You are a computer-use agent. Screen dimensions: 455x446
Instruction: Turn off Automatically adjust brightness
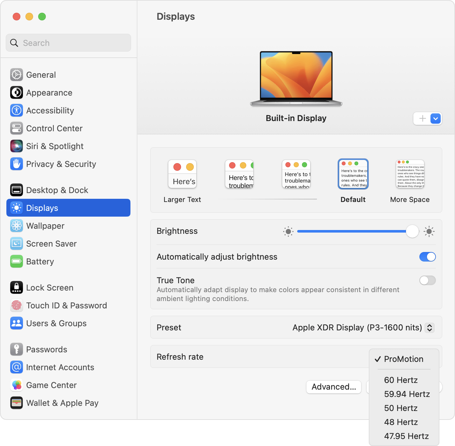pos(427,257)
